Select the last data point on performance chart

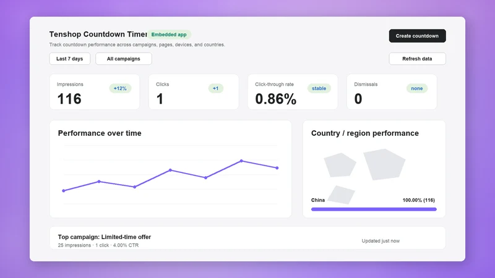point(277,168)
